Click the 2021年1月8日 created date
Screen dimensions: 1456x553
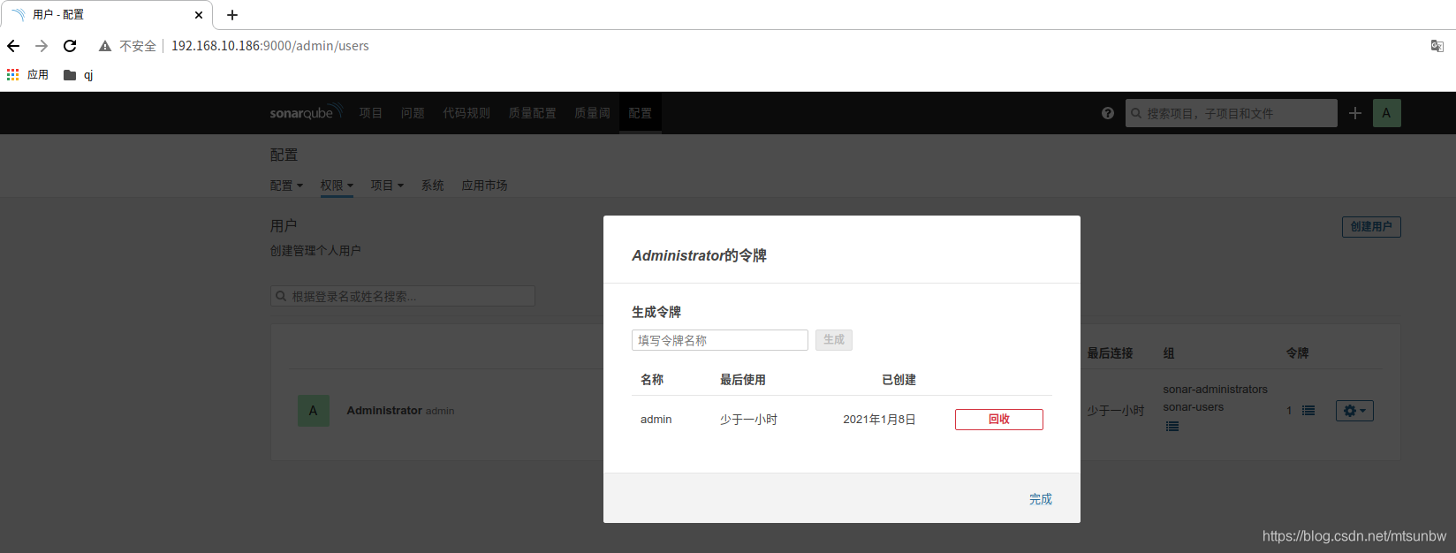879,420
